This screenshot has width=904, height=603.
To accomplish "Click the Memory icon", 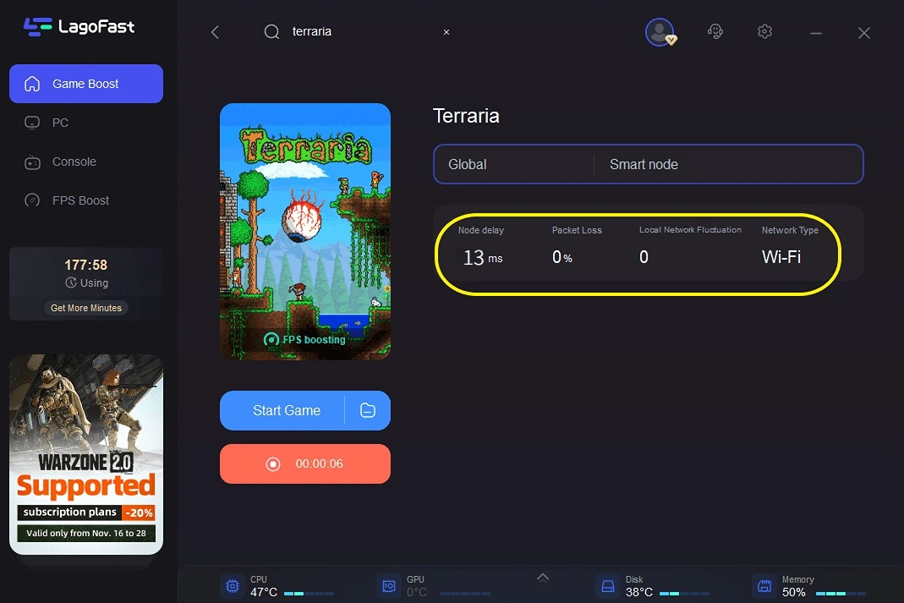I will pos(764,586).
